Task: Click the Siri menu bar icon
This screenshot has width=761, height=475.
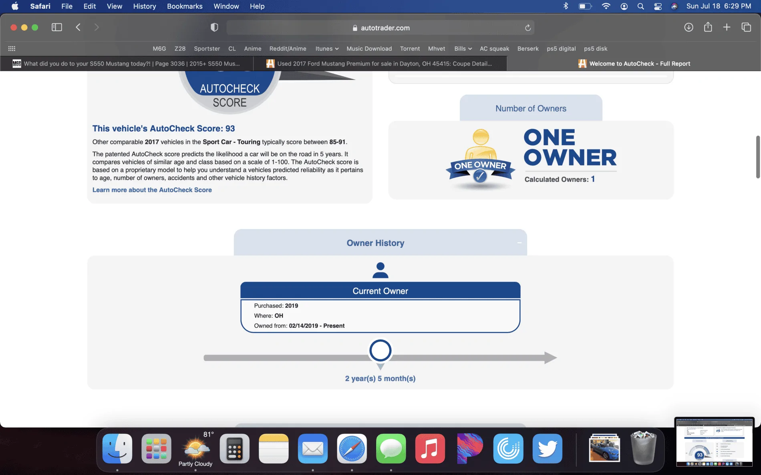Action: pyautogui.click(x=674, y=6)
